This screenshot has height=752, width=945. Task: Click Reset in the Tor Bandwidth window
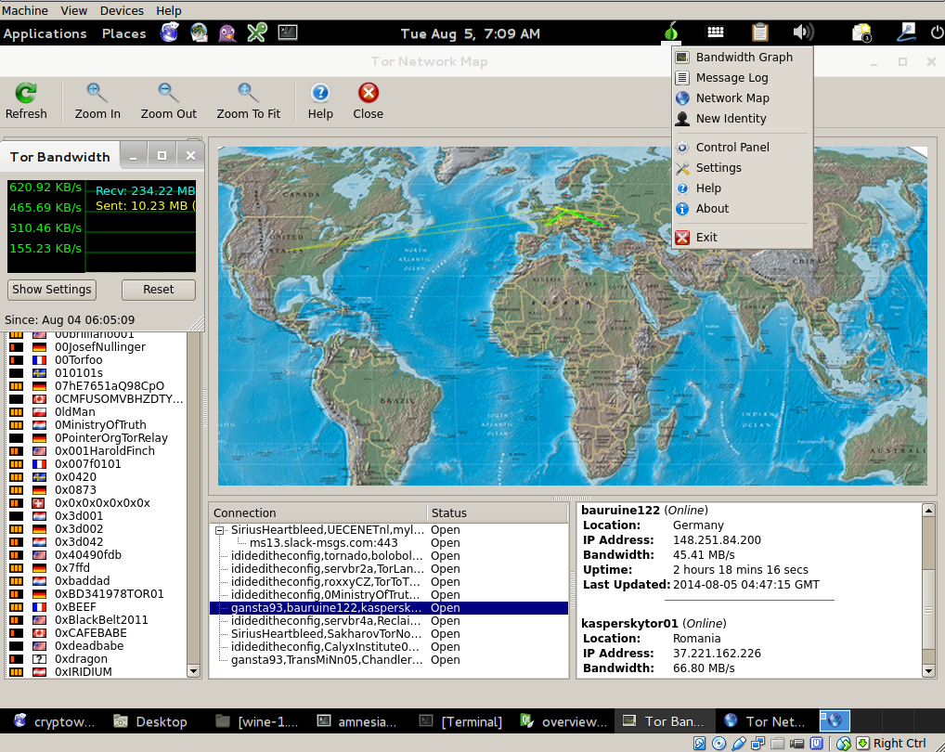click(159, 290)
